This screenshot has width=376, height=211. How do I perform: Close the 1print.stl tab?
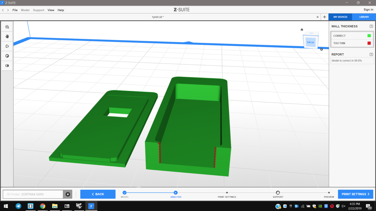317,17
